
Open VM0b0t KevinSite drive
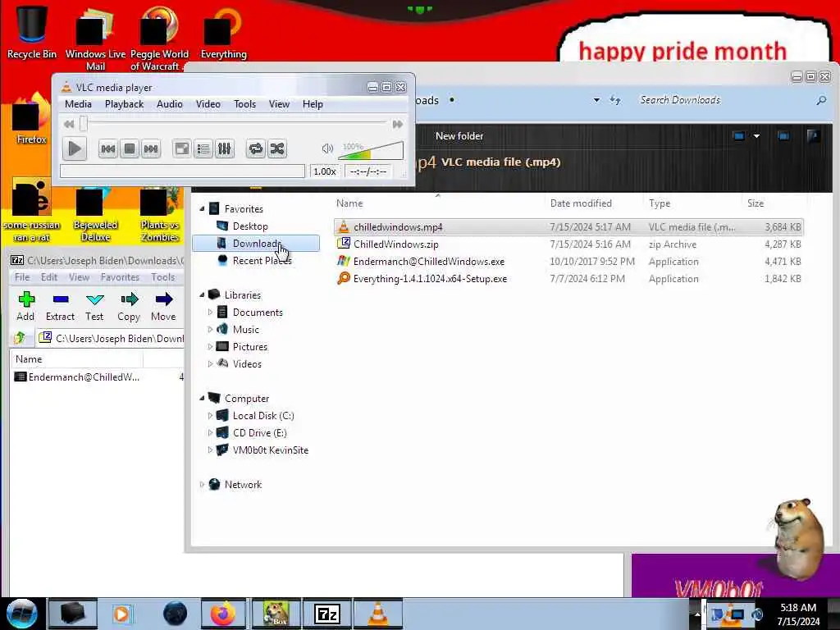click(271, 450)
